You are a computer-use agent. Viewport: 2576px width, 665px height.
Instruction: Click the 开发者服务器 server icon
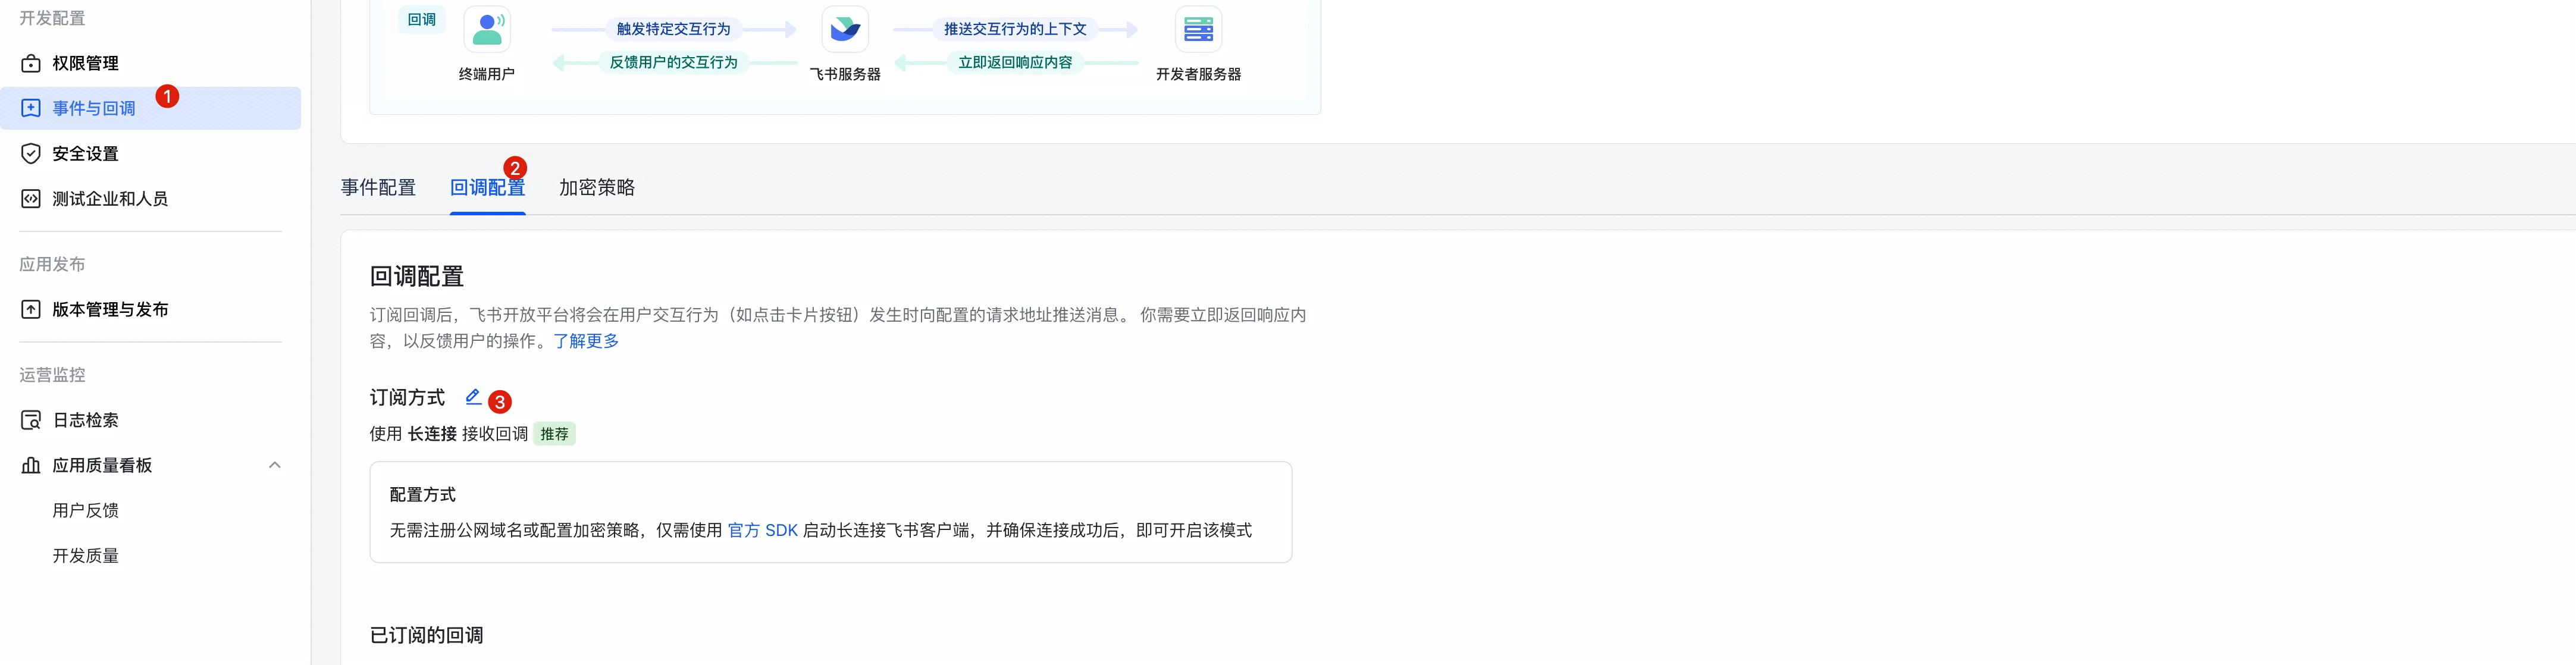point(1198,29)
